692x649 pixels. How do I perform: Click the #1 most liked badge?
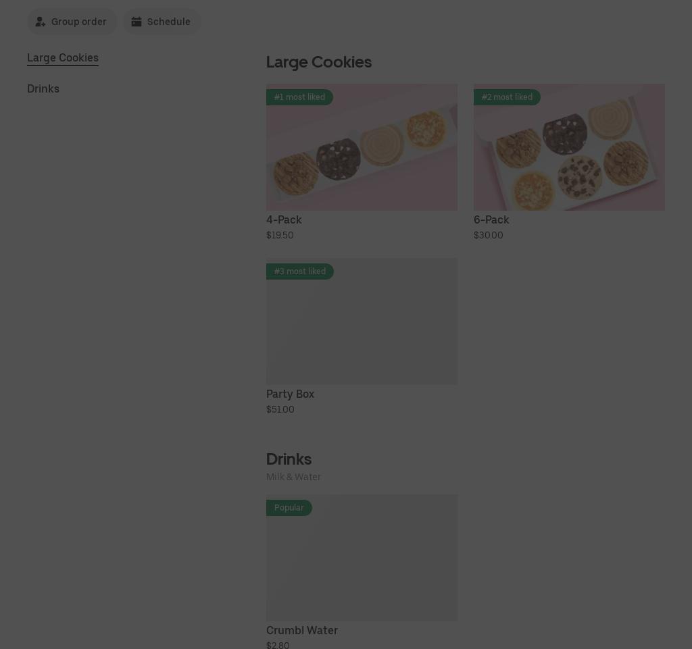[x=299, y=97]
